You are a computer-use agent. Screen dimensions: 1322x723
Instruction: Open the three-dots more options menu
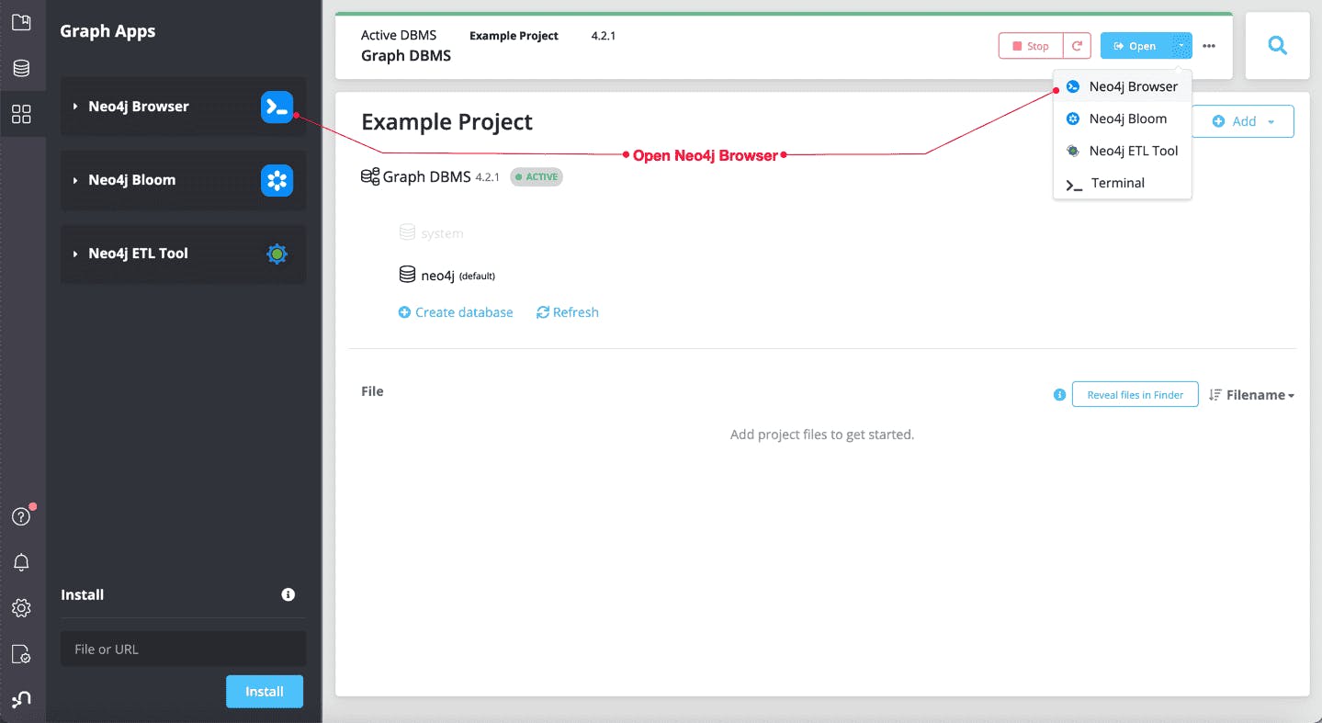click(1209, 46)
